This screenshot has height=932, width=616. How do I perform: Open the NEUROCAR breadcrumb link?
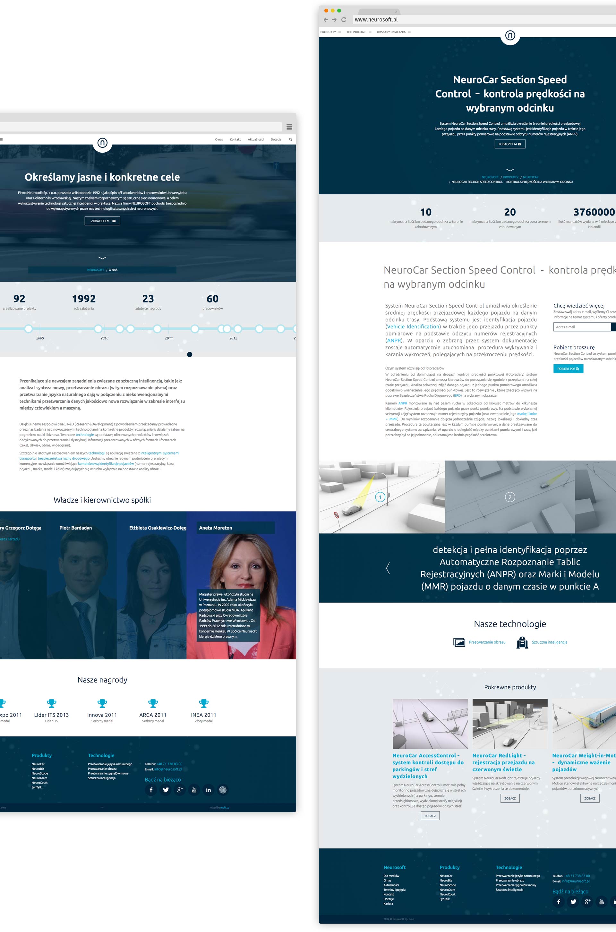coord(531,177)
